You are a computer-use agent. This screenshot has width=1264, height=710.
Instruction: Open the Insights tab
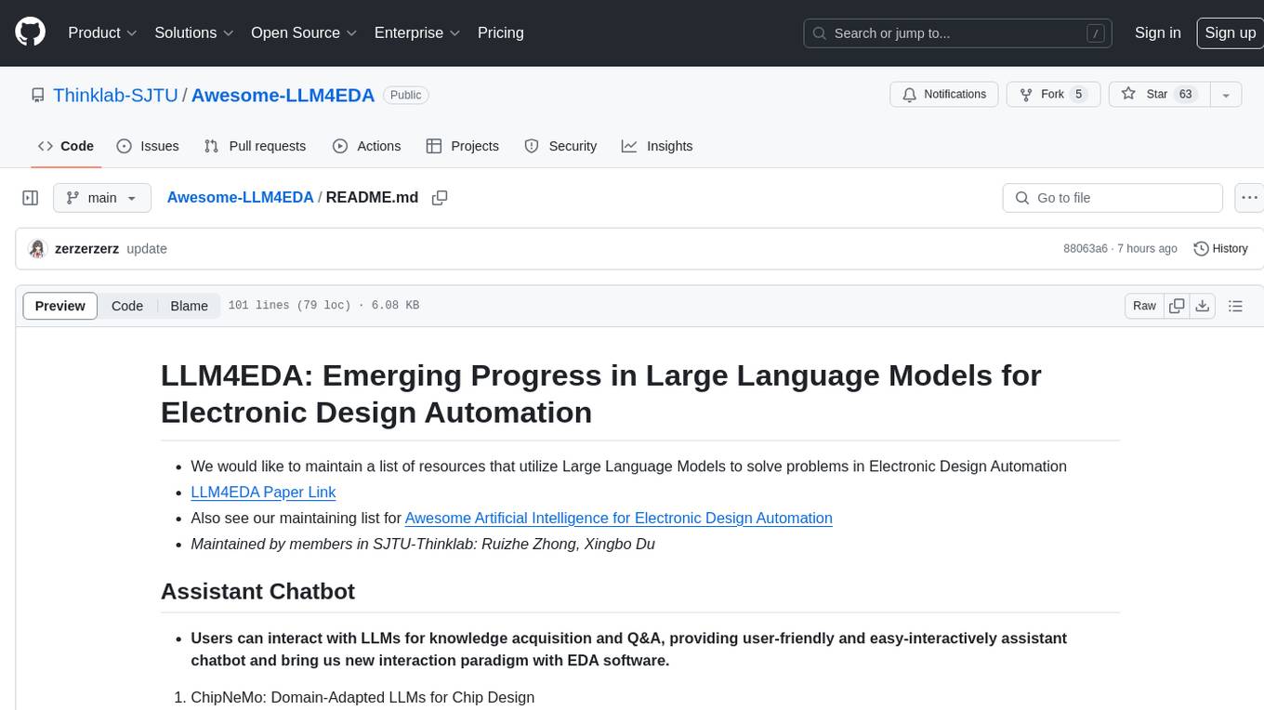coord(657,146)
